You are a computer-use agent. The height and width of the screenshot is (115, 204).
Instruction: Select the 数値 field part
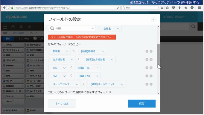click(x=13, y=55)
